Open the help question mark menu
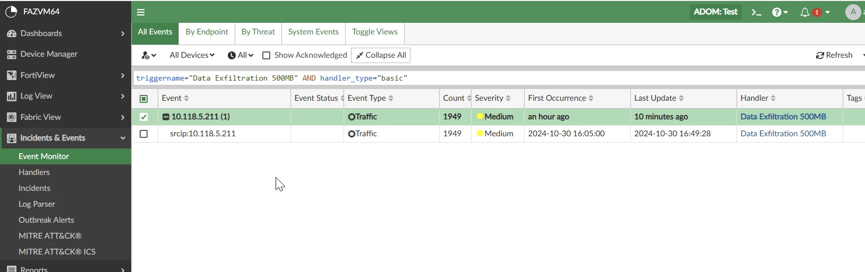This screenshot has width=865, height=272. click(x=780, y=12)
